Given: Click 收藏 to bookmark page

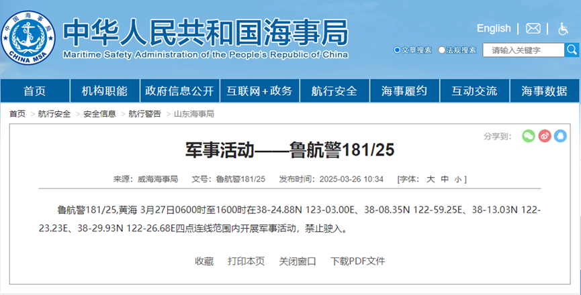Looking at the screenshot, I should (x=204, y=261).
